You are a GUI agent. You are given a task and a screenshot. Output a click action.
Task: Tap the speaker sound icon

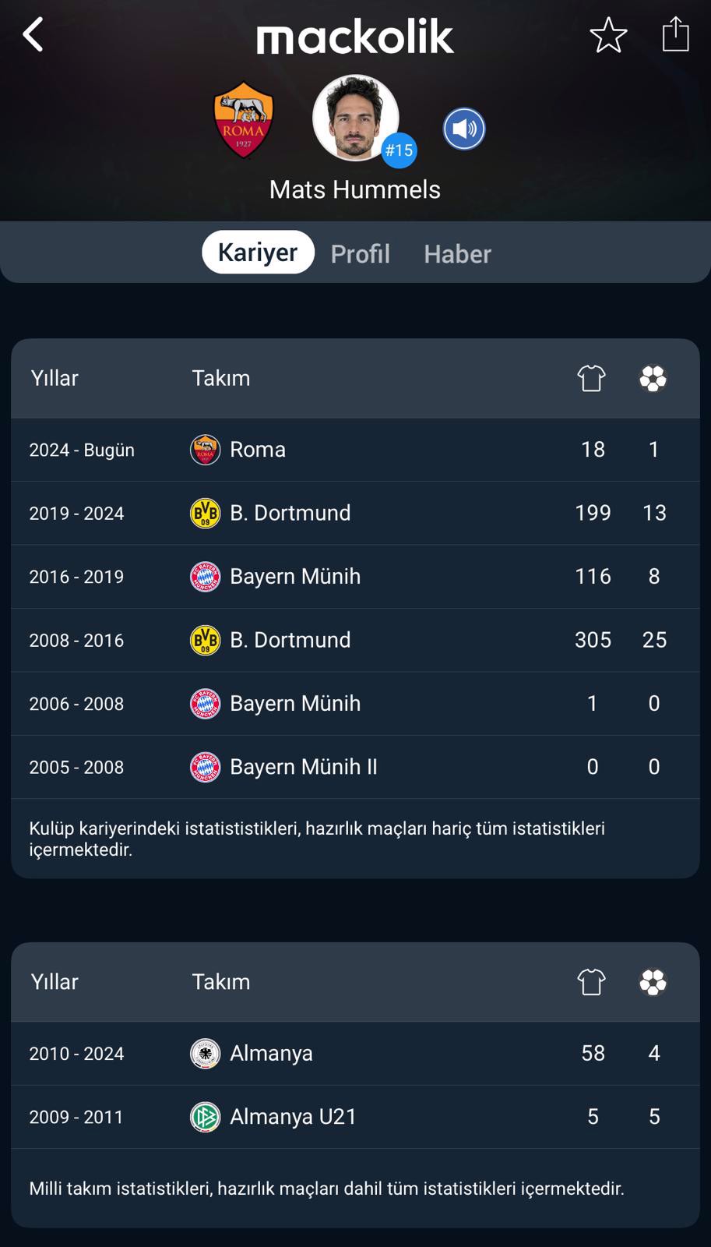[x=464, y=129]
